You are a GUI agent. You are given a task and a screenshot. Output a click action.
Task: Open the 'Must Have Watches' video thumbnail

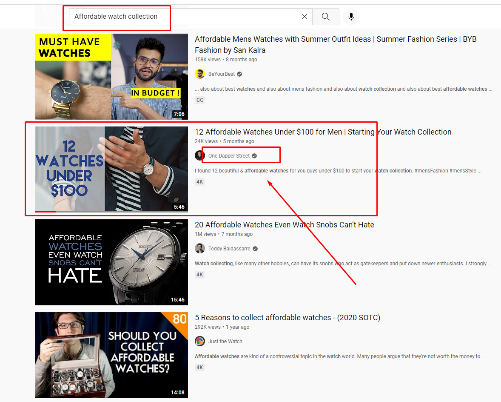click(x=111, y=77)
